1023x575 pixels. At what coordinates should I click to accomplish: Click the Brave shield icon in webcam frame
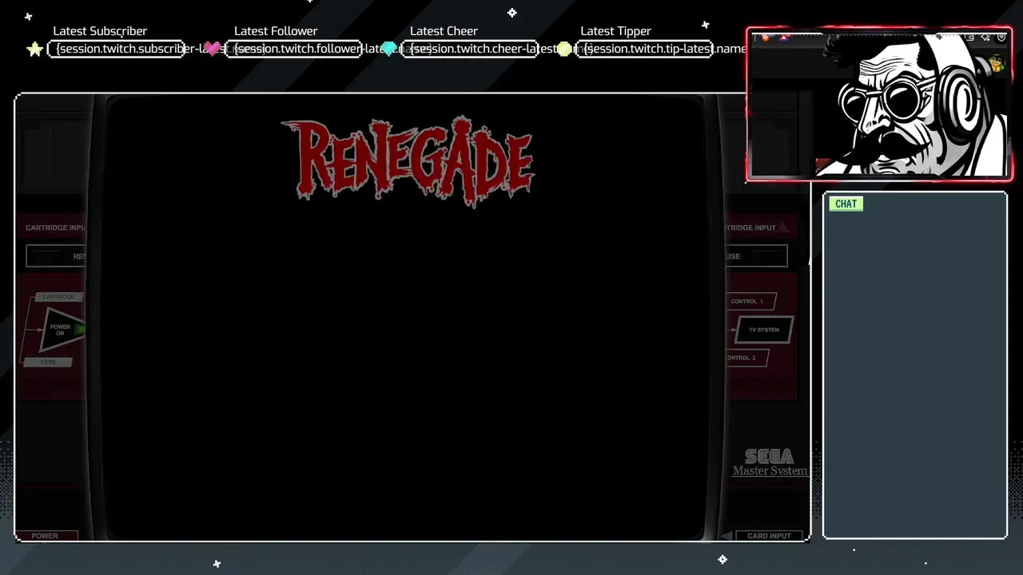[1001, 38]
